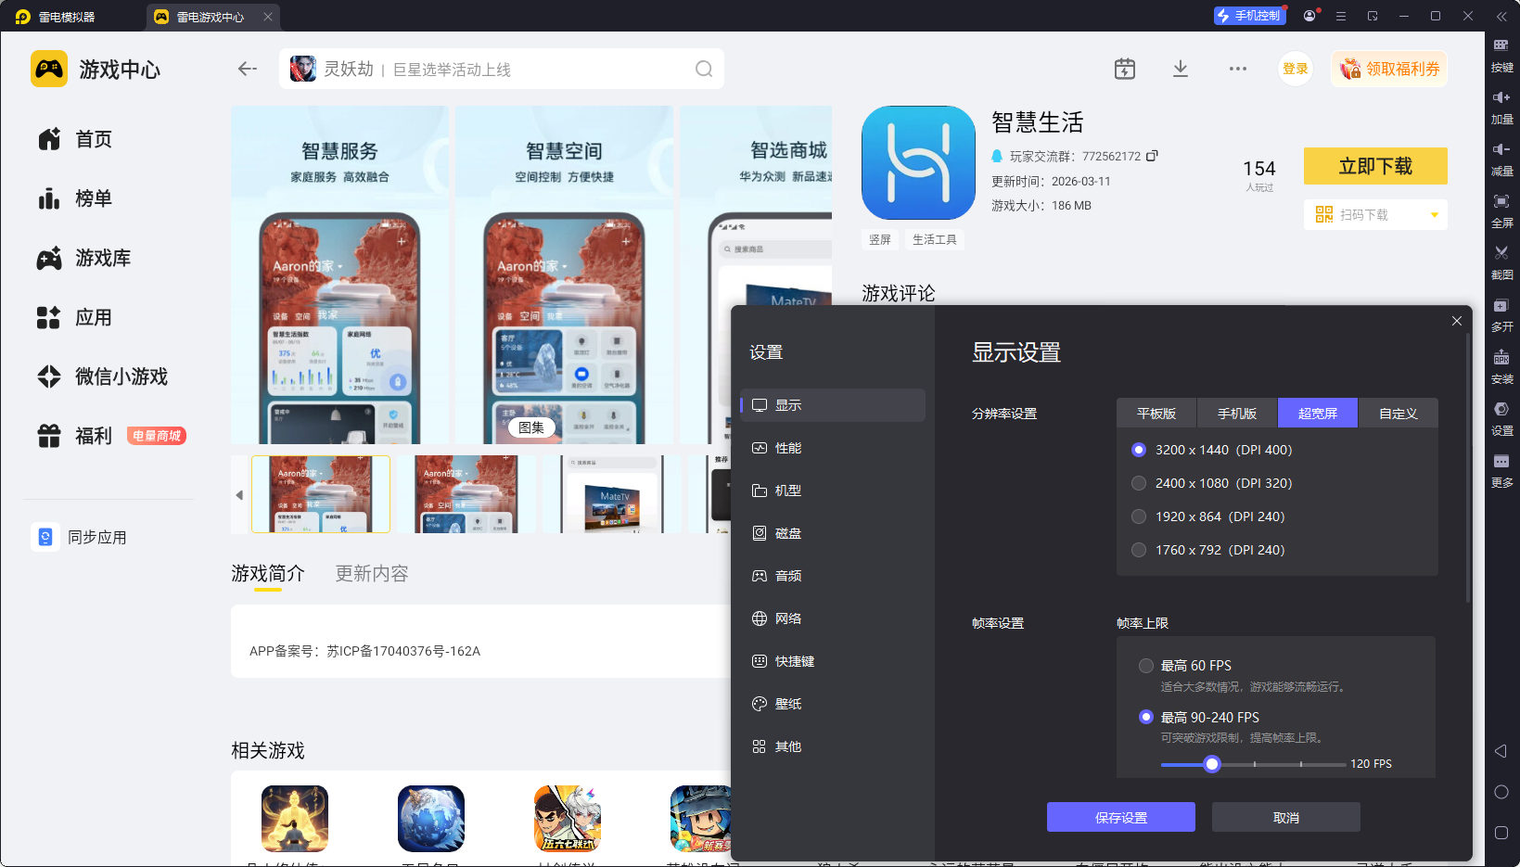Open 音频 settings section
The width and height of the screenshot is (1520, 867).
click(833, 576)
